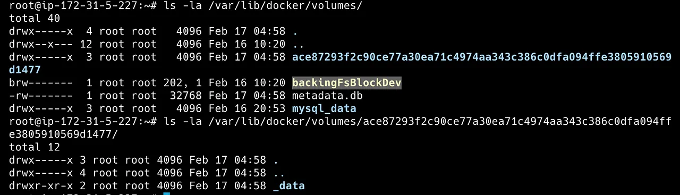Click the brw------- permissions string
The height and width of the screenshot is (195, 680).
coord(41,83)
